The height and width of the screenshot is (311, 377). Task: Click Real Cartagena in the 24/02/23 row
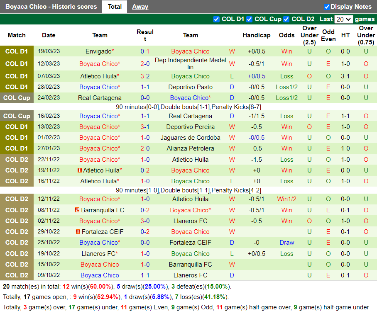(x=100, y=98)
